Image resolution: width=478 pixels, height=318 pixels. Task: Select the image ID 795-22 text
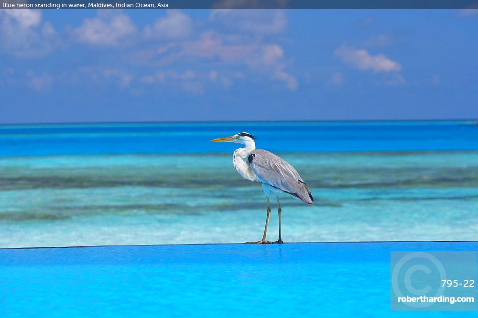(x=457, y=284)
